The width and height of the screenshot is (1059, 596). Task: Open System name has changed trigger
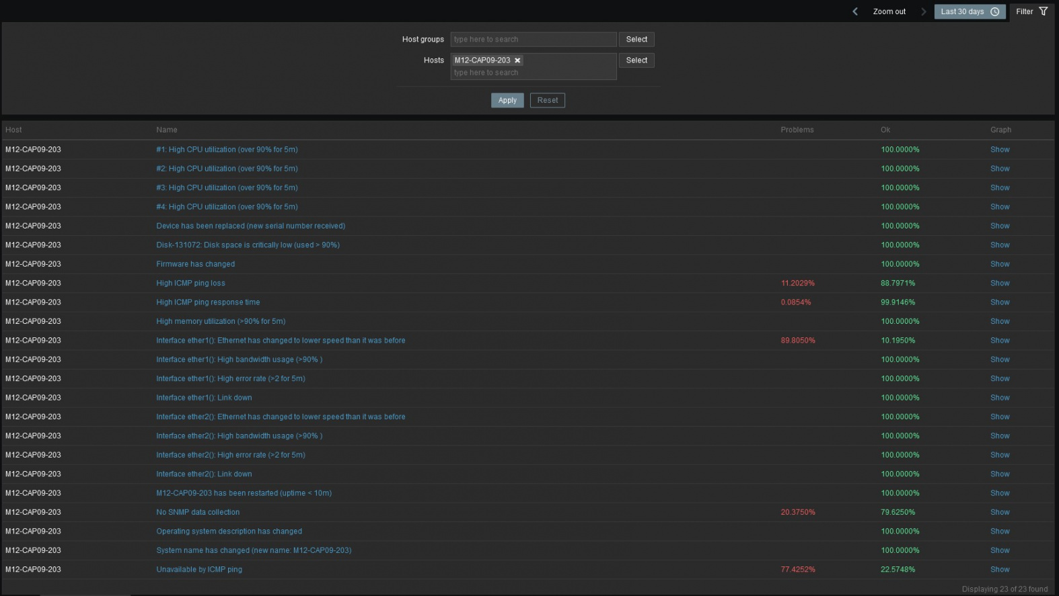click(x=254, y=550)
